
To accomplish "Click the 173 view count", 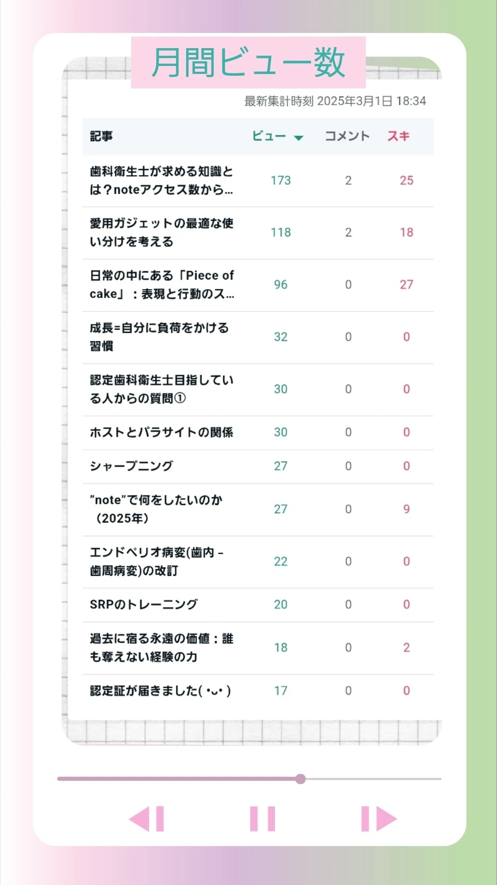I will pyautogui.click(x=280, y=180).
